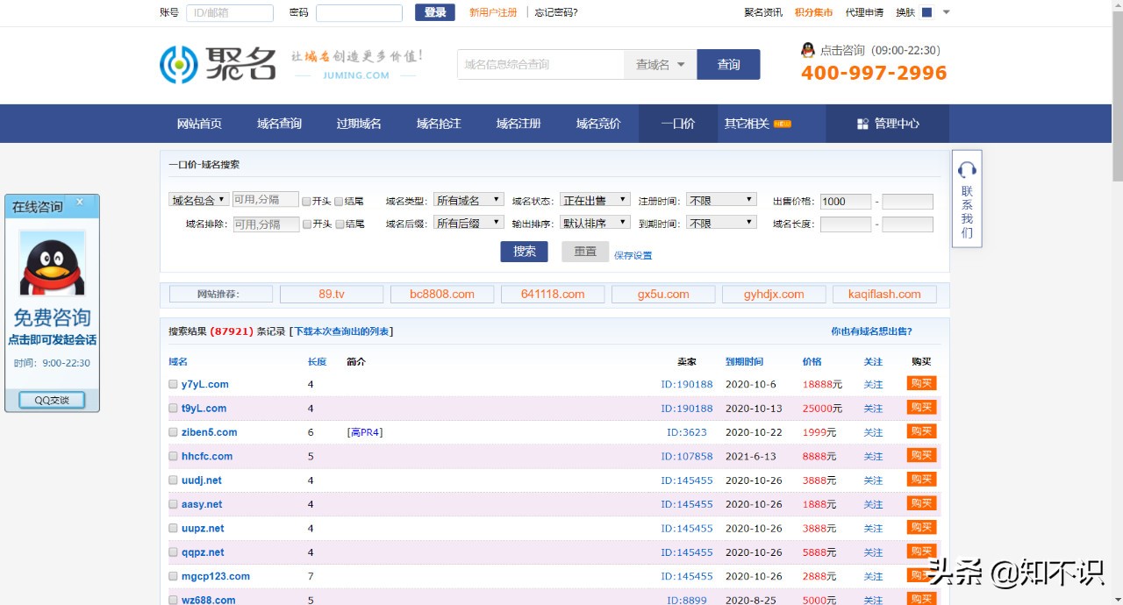The height and width of the screenshot is (605, 1123).
Task: Click the customer service icon beside 点击咨询
Action: pos(807,50)
